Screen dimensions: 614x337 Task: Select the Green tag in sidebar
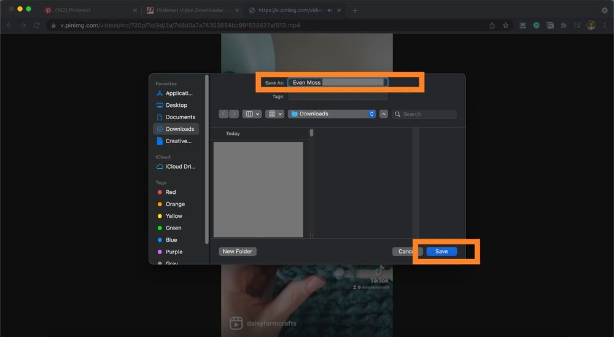173,228
